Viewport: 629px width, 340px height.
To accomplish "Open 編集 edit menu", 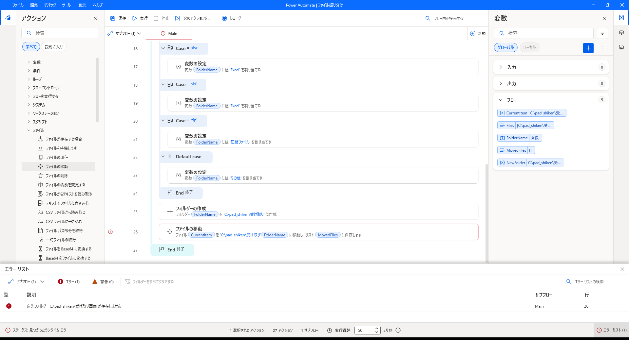I will coord(34,5).
